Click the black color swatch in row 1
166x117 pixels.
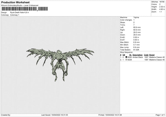click(126, 57)
